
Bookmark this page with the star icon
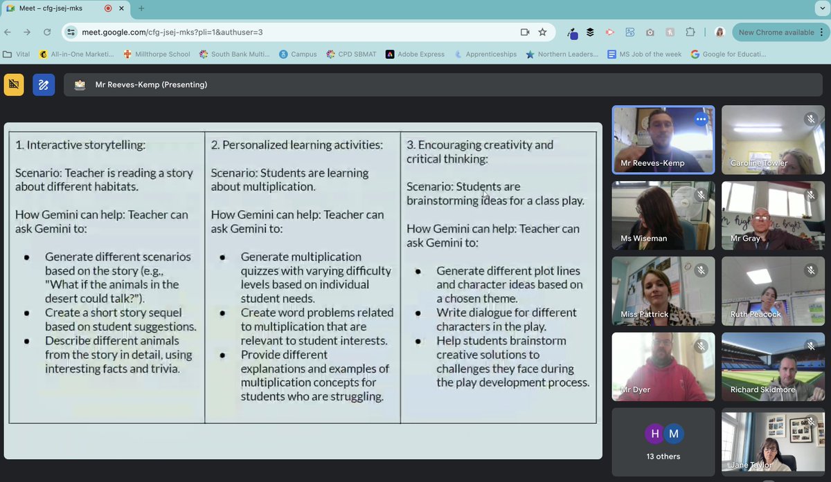coord(542,32)
